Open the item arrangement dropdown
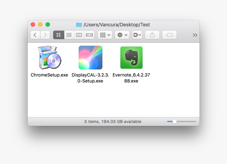227x164 pixels. tap(105, 35)
